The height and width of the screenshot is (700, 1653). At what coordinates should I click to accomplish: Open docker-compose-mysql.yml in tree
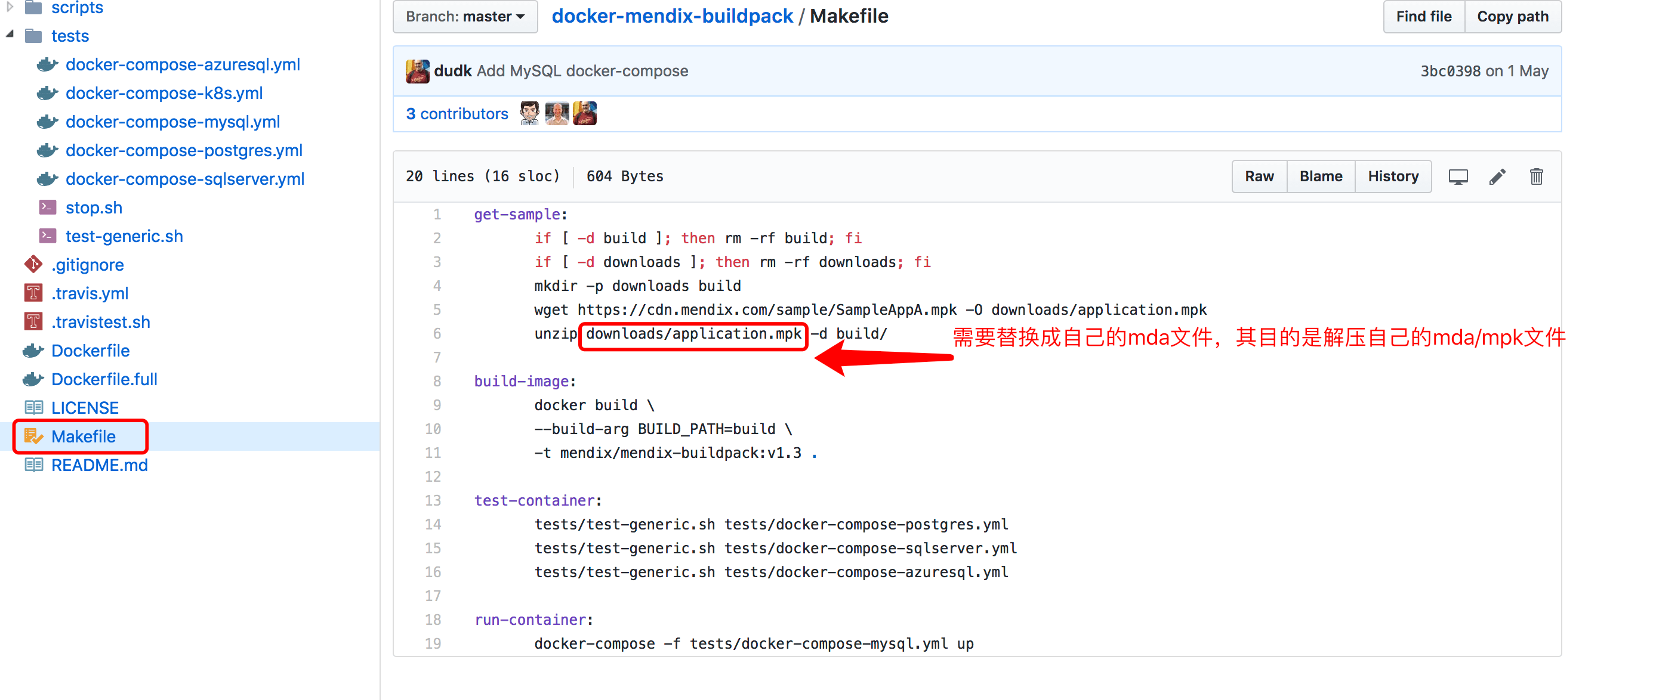point(172,122)
